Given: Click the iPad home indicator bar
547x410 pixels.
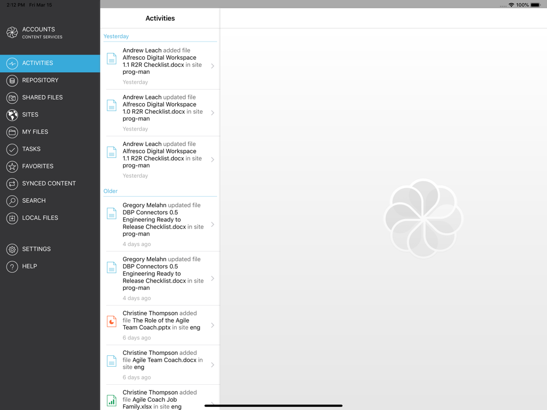Looking at the screenshot, I should (x=273, y=406).
